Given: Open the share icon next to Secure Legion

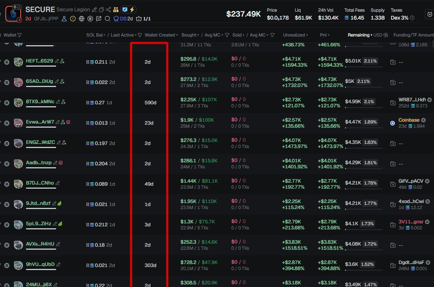Looking at the screenshot, I should [108, 10].
